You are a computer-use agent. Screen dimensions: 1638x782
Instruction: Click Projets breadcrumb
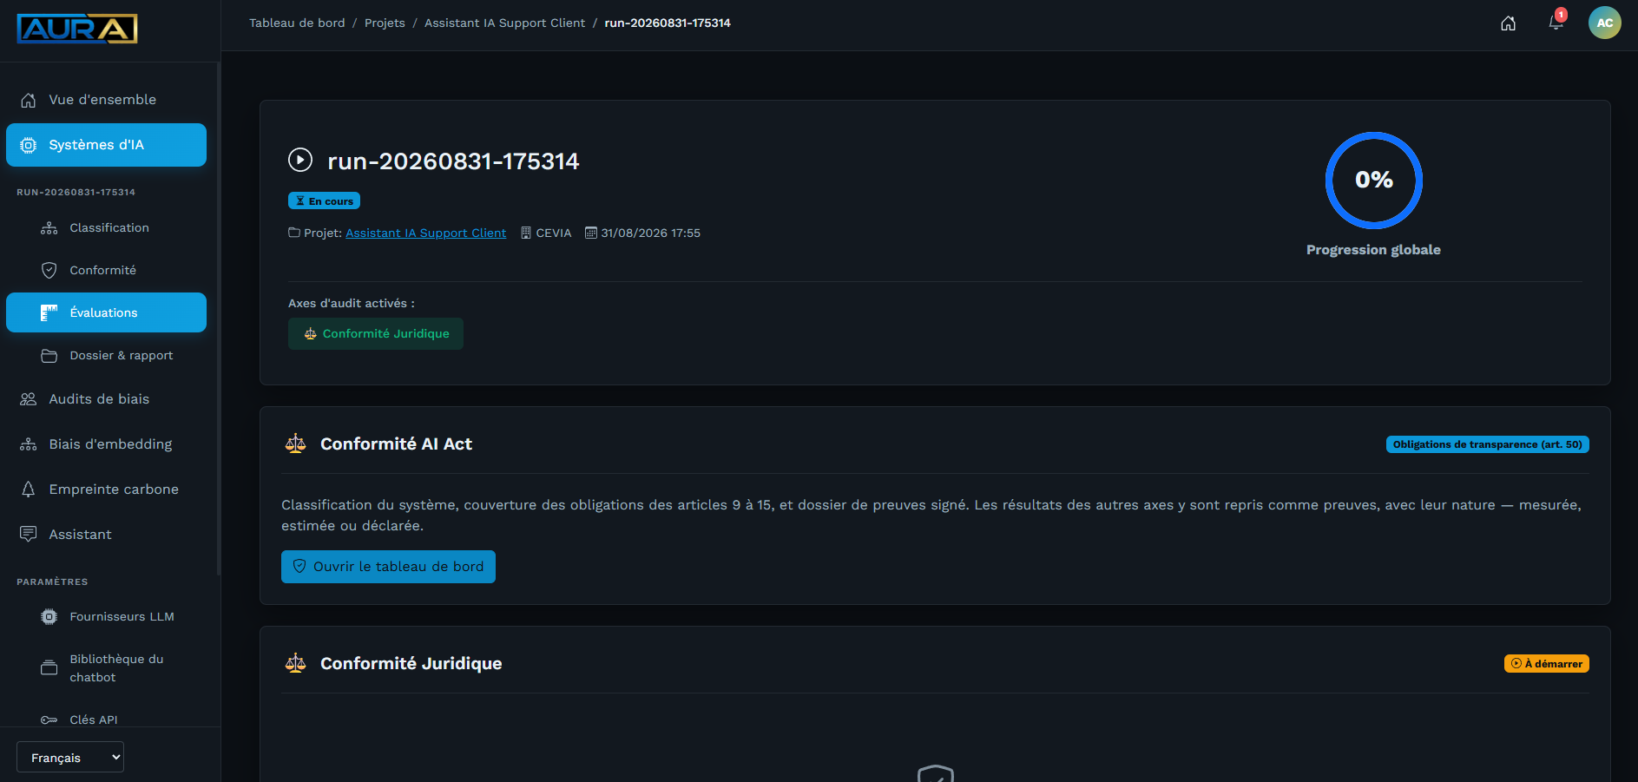385,23
